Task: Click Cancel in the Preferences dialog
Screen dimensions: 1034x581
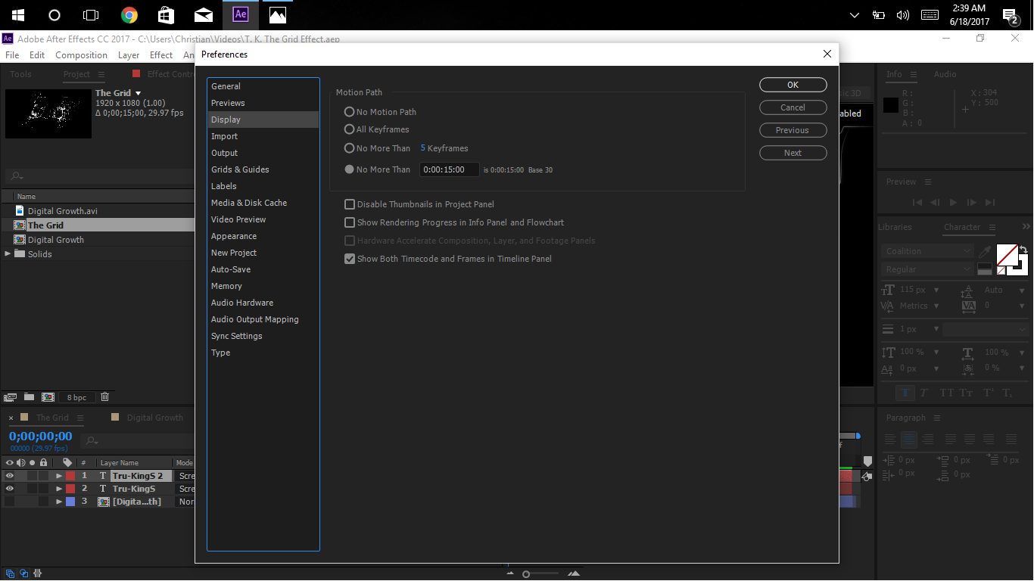Action: 793,107
